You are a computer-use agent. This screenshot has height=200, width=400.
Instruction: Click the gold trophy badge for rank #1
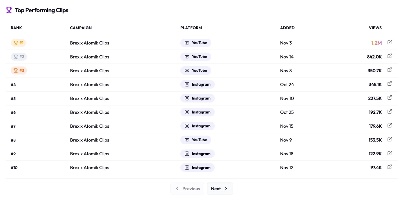tap(18, 43)
